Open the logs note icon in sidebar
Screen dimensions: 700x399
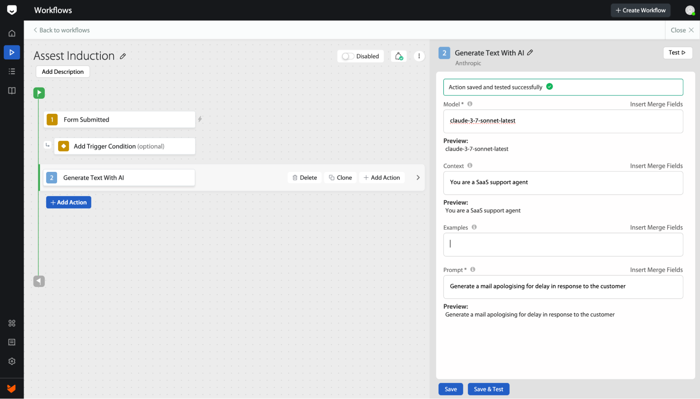[12, 342]
